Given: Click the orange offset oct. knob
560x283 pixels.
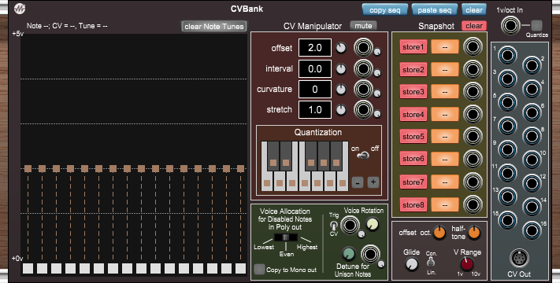Looking at the screenshot, I should [x=439, y=233].
